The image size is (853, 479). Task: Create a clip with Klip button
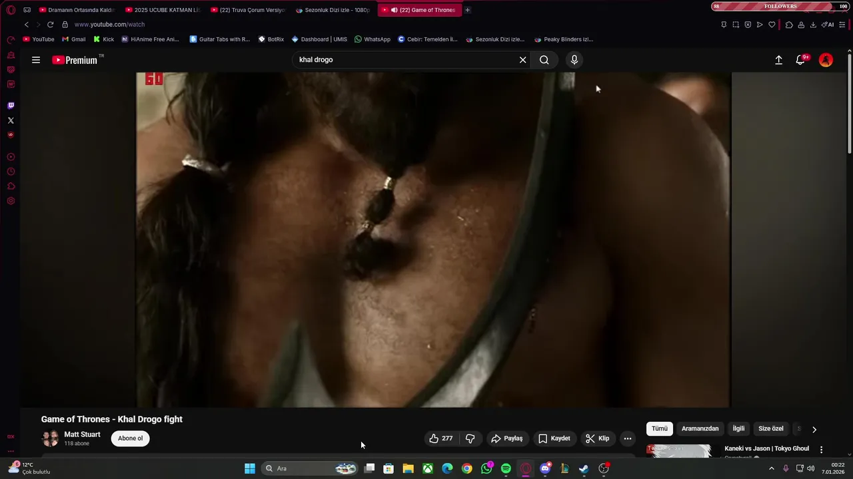(x=597, y=438)
